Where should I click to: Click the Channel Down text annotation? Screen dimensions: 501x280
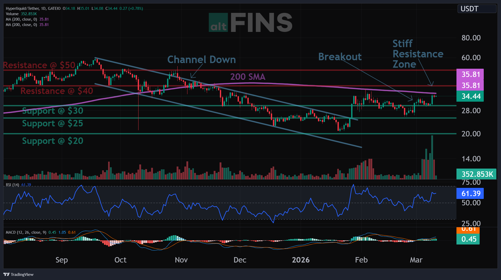(x=201, y=60)
